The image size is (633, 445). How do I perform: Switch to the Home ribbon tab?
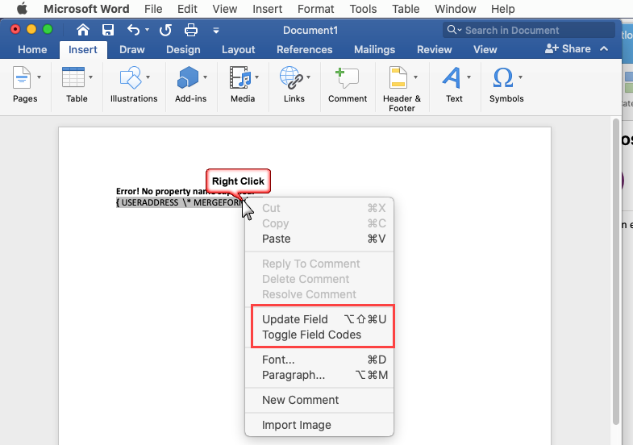pyautogui.click(x=32, y=50)
